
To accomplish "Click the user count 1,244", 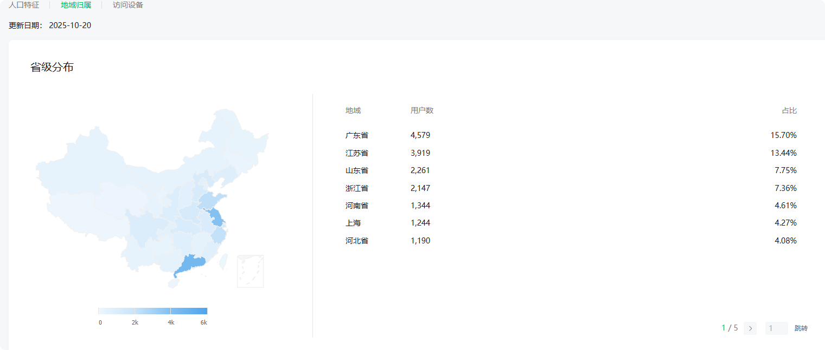I will pos(420,223).
